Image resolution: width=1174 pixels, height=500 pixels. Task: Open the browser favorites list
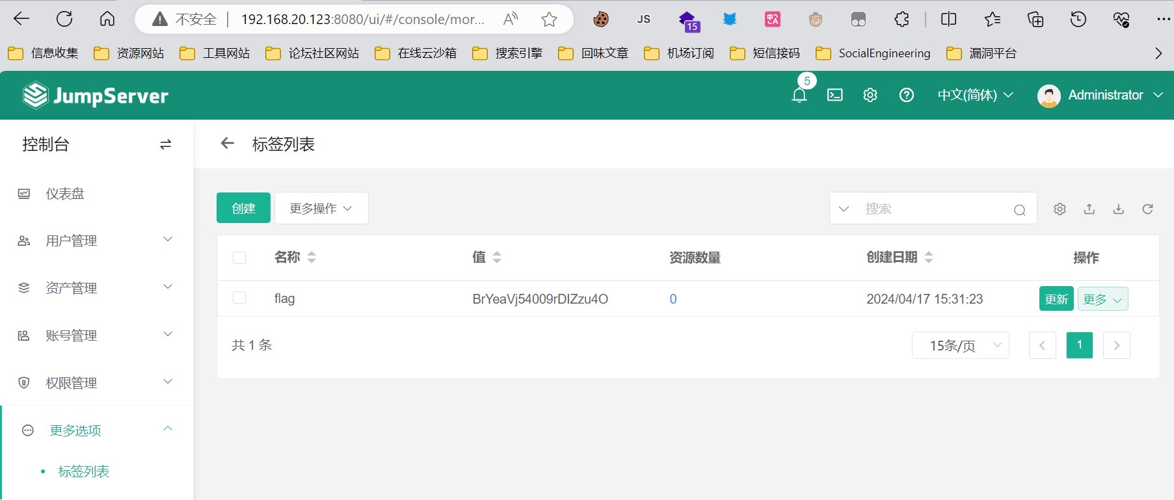pyautogui.click(x=993, y=20)
